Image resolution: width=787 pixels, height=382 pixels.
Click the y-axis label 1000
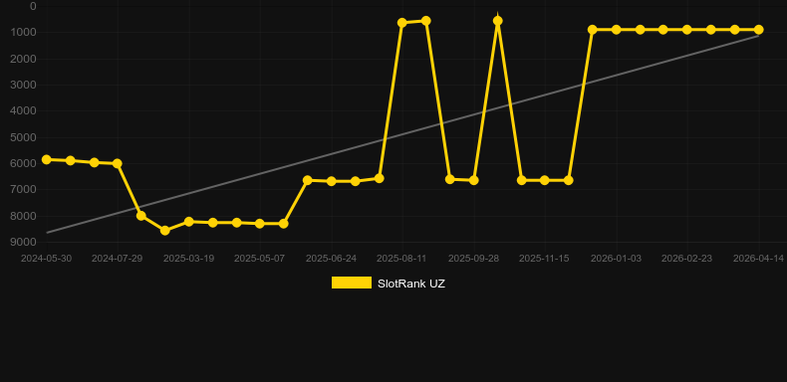pyautogui.click(x=23, y=33)
